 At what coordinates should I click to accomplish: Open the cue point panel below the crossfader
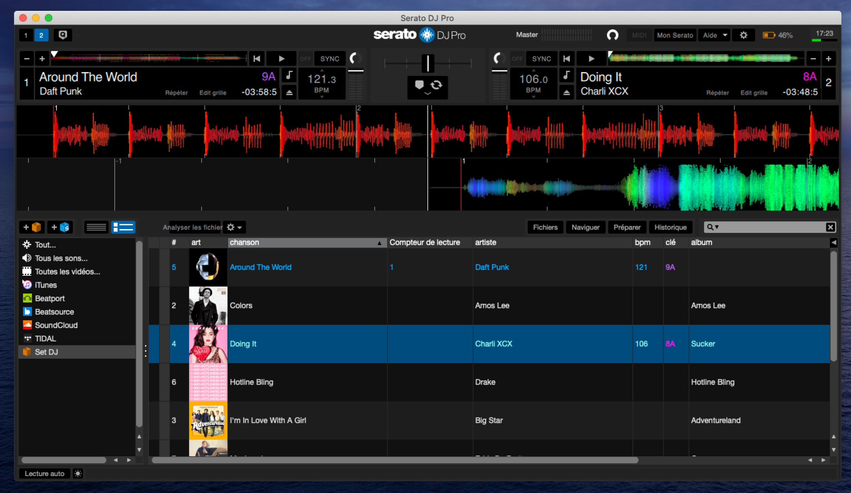[419, 86]
